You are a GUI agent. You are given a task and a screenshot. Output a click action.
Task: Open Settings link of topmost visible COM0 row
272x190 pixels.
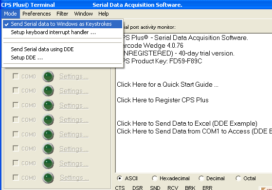point(74,76)
